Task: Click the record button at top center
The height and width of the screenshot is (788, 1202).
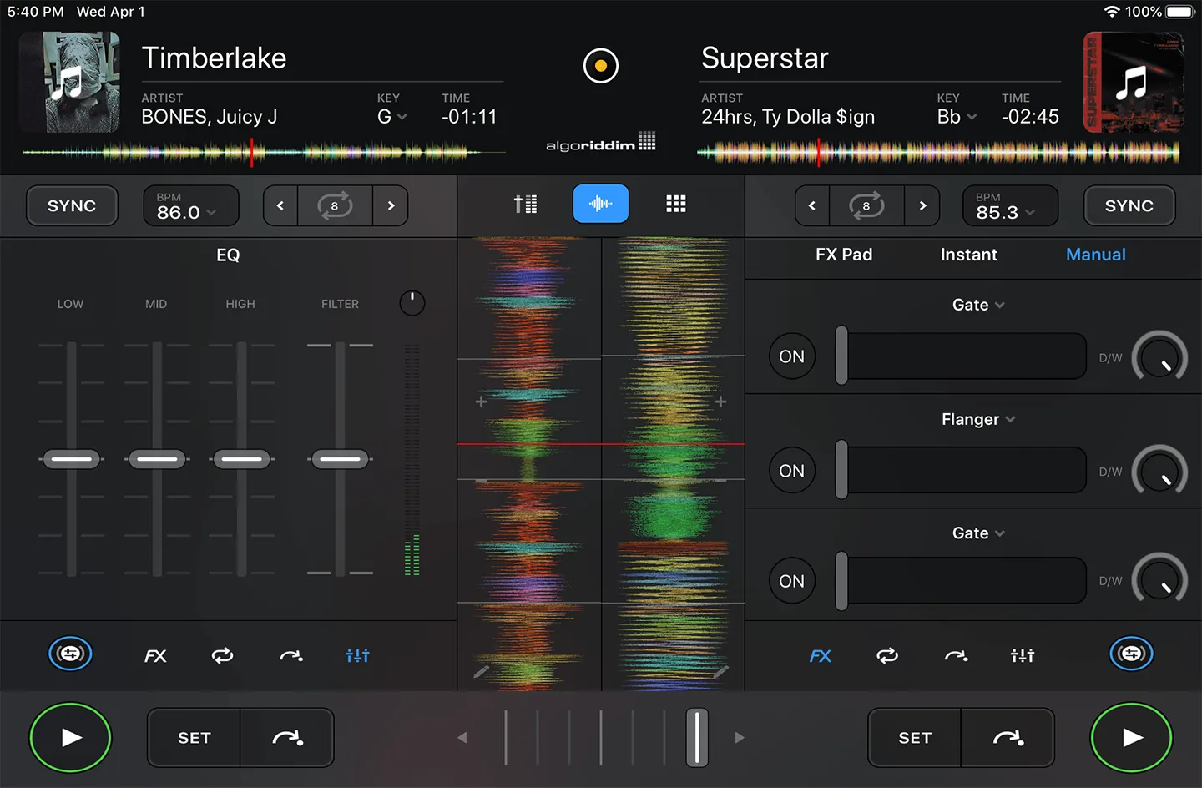Action: click(600, 65)
